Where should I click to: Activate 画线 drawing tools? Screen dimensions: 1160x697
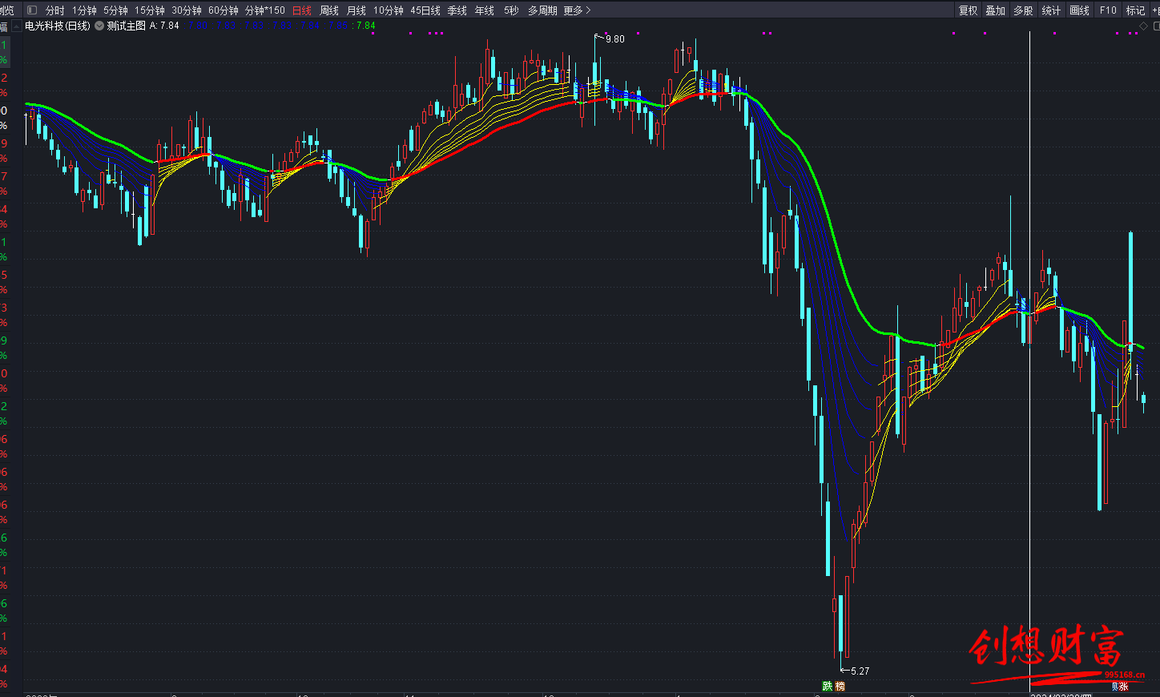pyautogui.click(x=1080, y=10)
